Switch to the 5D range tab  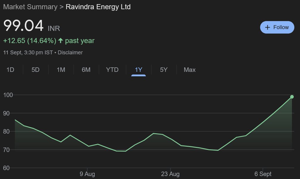tap(35, 70)
